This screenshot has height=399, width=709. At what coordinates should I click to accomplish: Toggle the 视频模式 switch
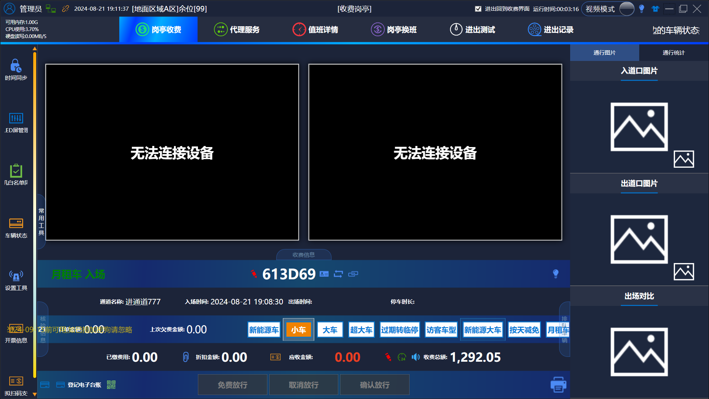tap(627, 8)
